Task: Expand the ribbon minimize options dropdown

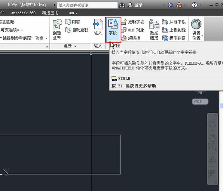Action: coord(76,13)
